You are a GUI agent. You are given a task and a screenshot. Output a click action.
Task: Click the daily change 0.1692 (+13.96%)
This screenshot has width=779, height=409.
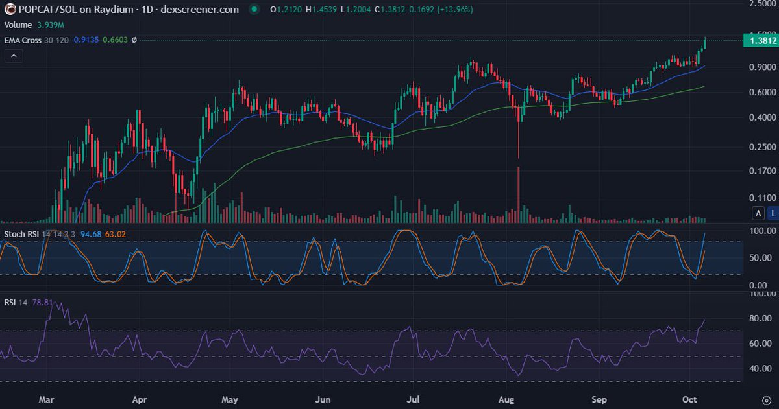coord(442,10)
